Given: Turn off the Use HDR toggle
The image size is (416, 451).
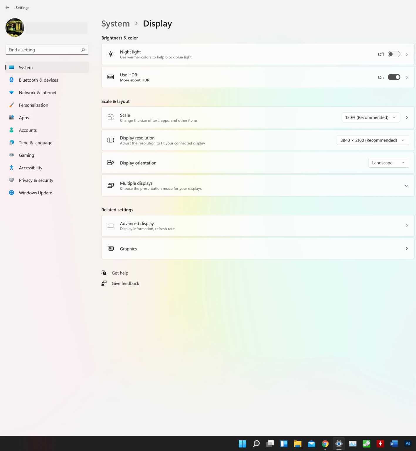Looking at the screenshot, I should (x=394, y=77).
